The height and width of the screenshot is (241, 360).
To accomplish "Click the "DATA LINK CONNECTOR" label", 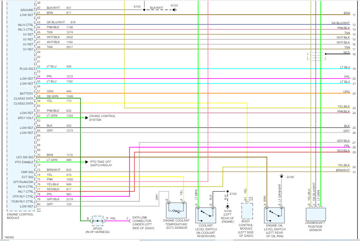I will [143, 223].
